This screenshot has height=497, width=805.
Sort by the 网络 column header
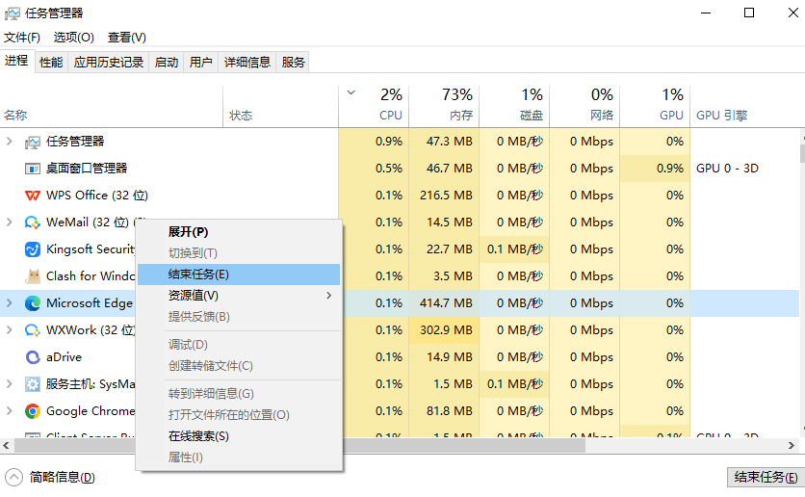pyautogui.click(x=584, y=106)
